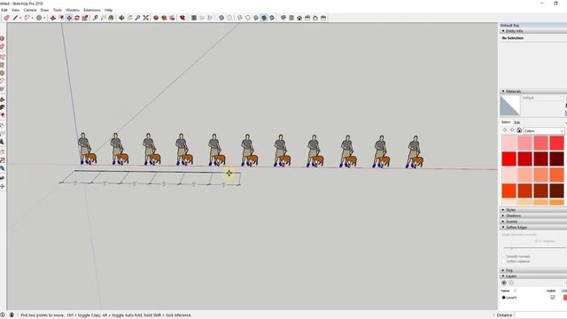Image resolution: width=567 pixels, height=319 pixels.
Task: Select the Rotate tool
Action: [77, 18]
